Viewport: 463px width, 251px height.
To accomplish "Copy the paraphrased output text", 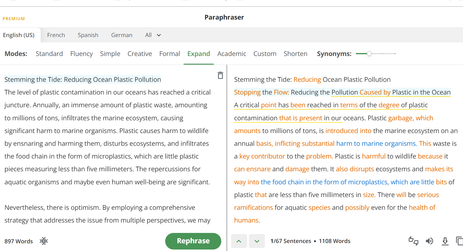I will 459,241.
